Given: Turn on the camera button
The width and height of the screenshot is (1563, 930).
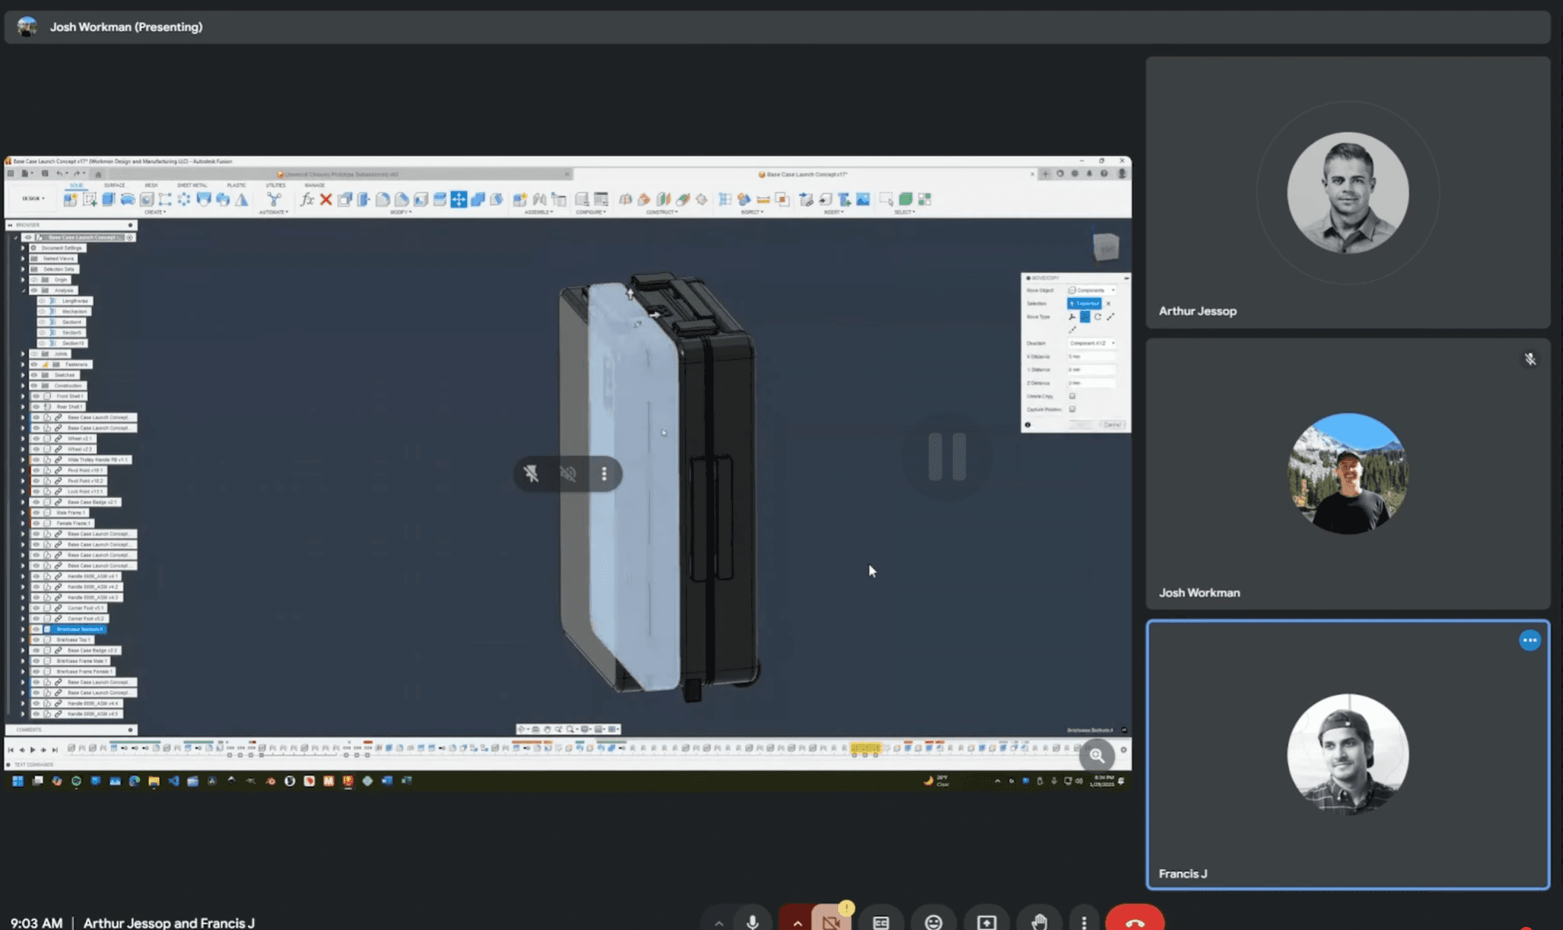Looking at the screenshot, I should coord(831,922).
